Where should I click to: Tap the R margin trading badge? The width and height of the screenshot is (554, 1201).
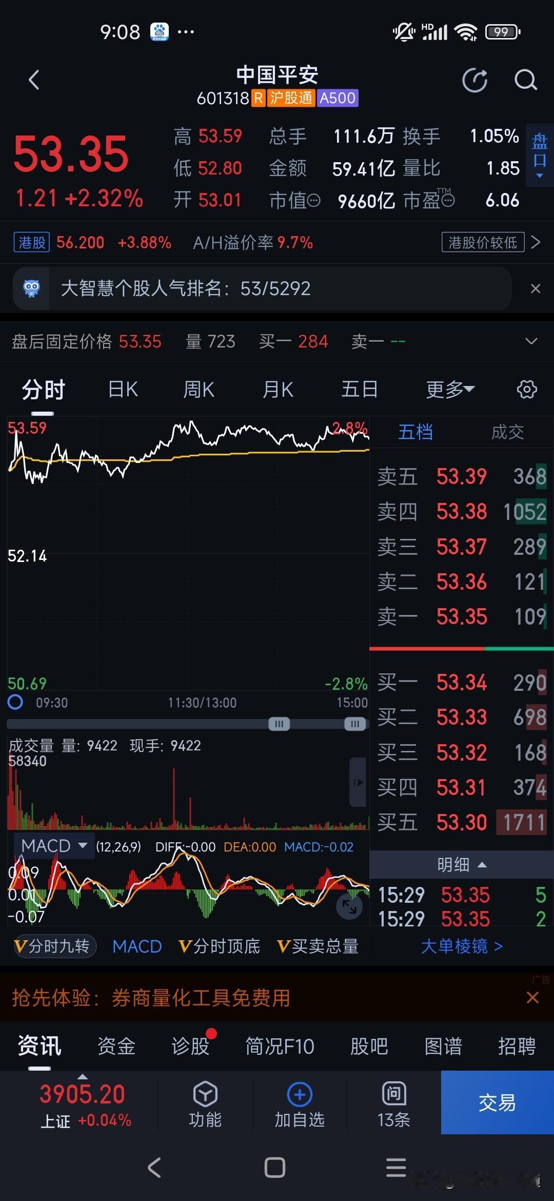point(259,98)
